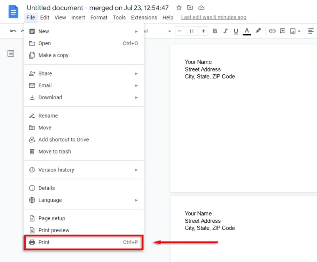This screenshot has width=317, height=262.
Task: Open the Edit menu
Action: [45, 17]
